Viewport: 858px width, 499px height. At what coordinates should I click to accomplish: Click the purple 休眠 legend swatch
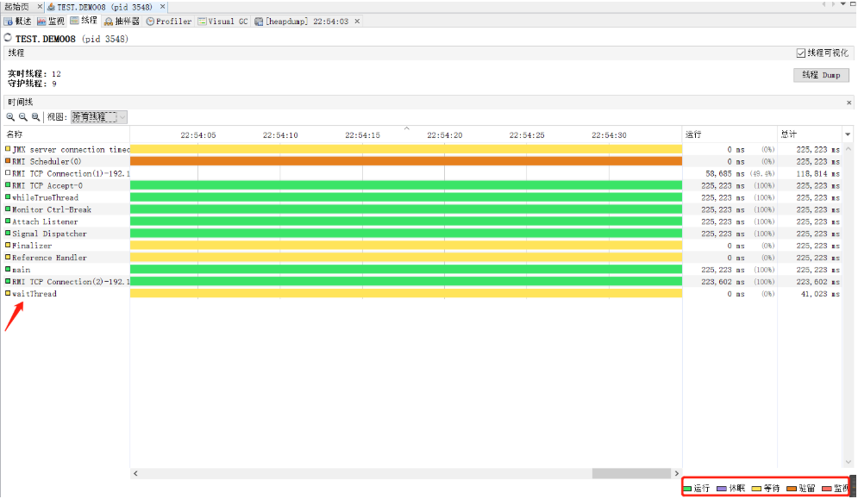pos(722,489)
